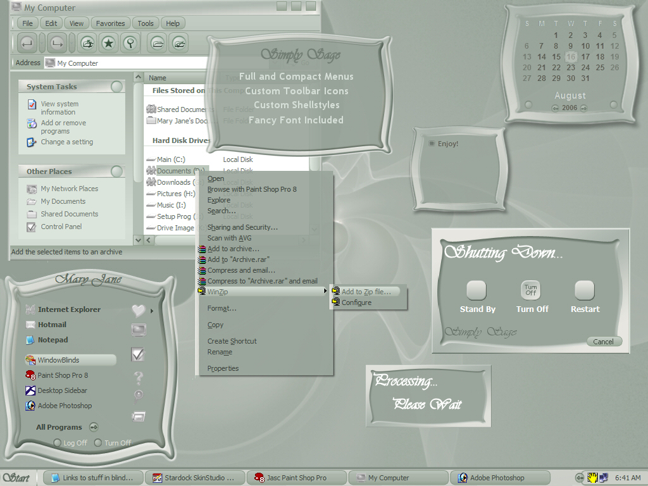Launch Adobe Photoshop from the Start menu

point(59,406)
